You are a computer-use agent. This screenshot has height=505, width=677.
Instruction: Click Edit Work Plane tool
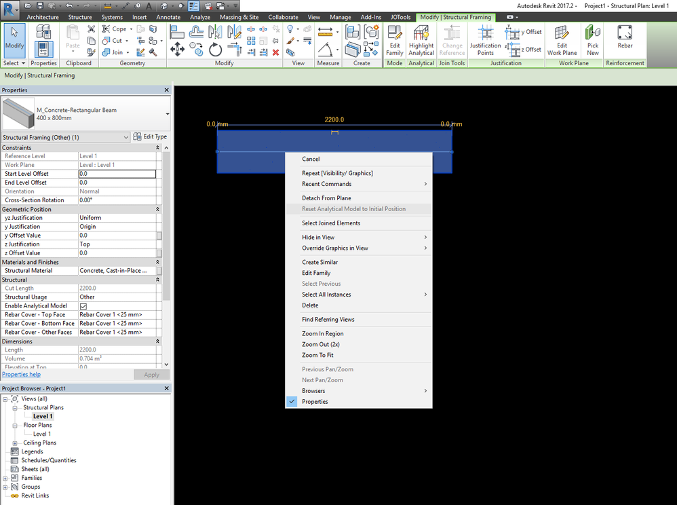(x=562, y=41)
